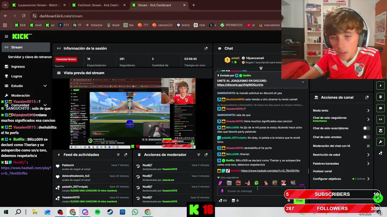Screen dimensions: 387x217
Task: Pop out the Acciones de moderador panel
Action: pos(206,155)
